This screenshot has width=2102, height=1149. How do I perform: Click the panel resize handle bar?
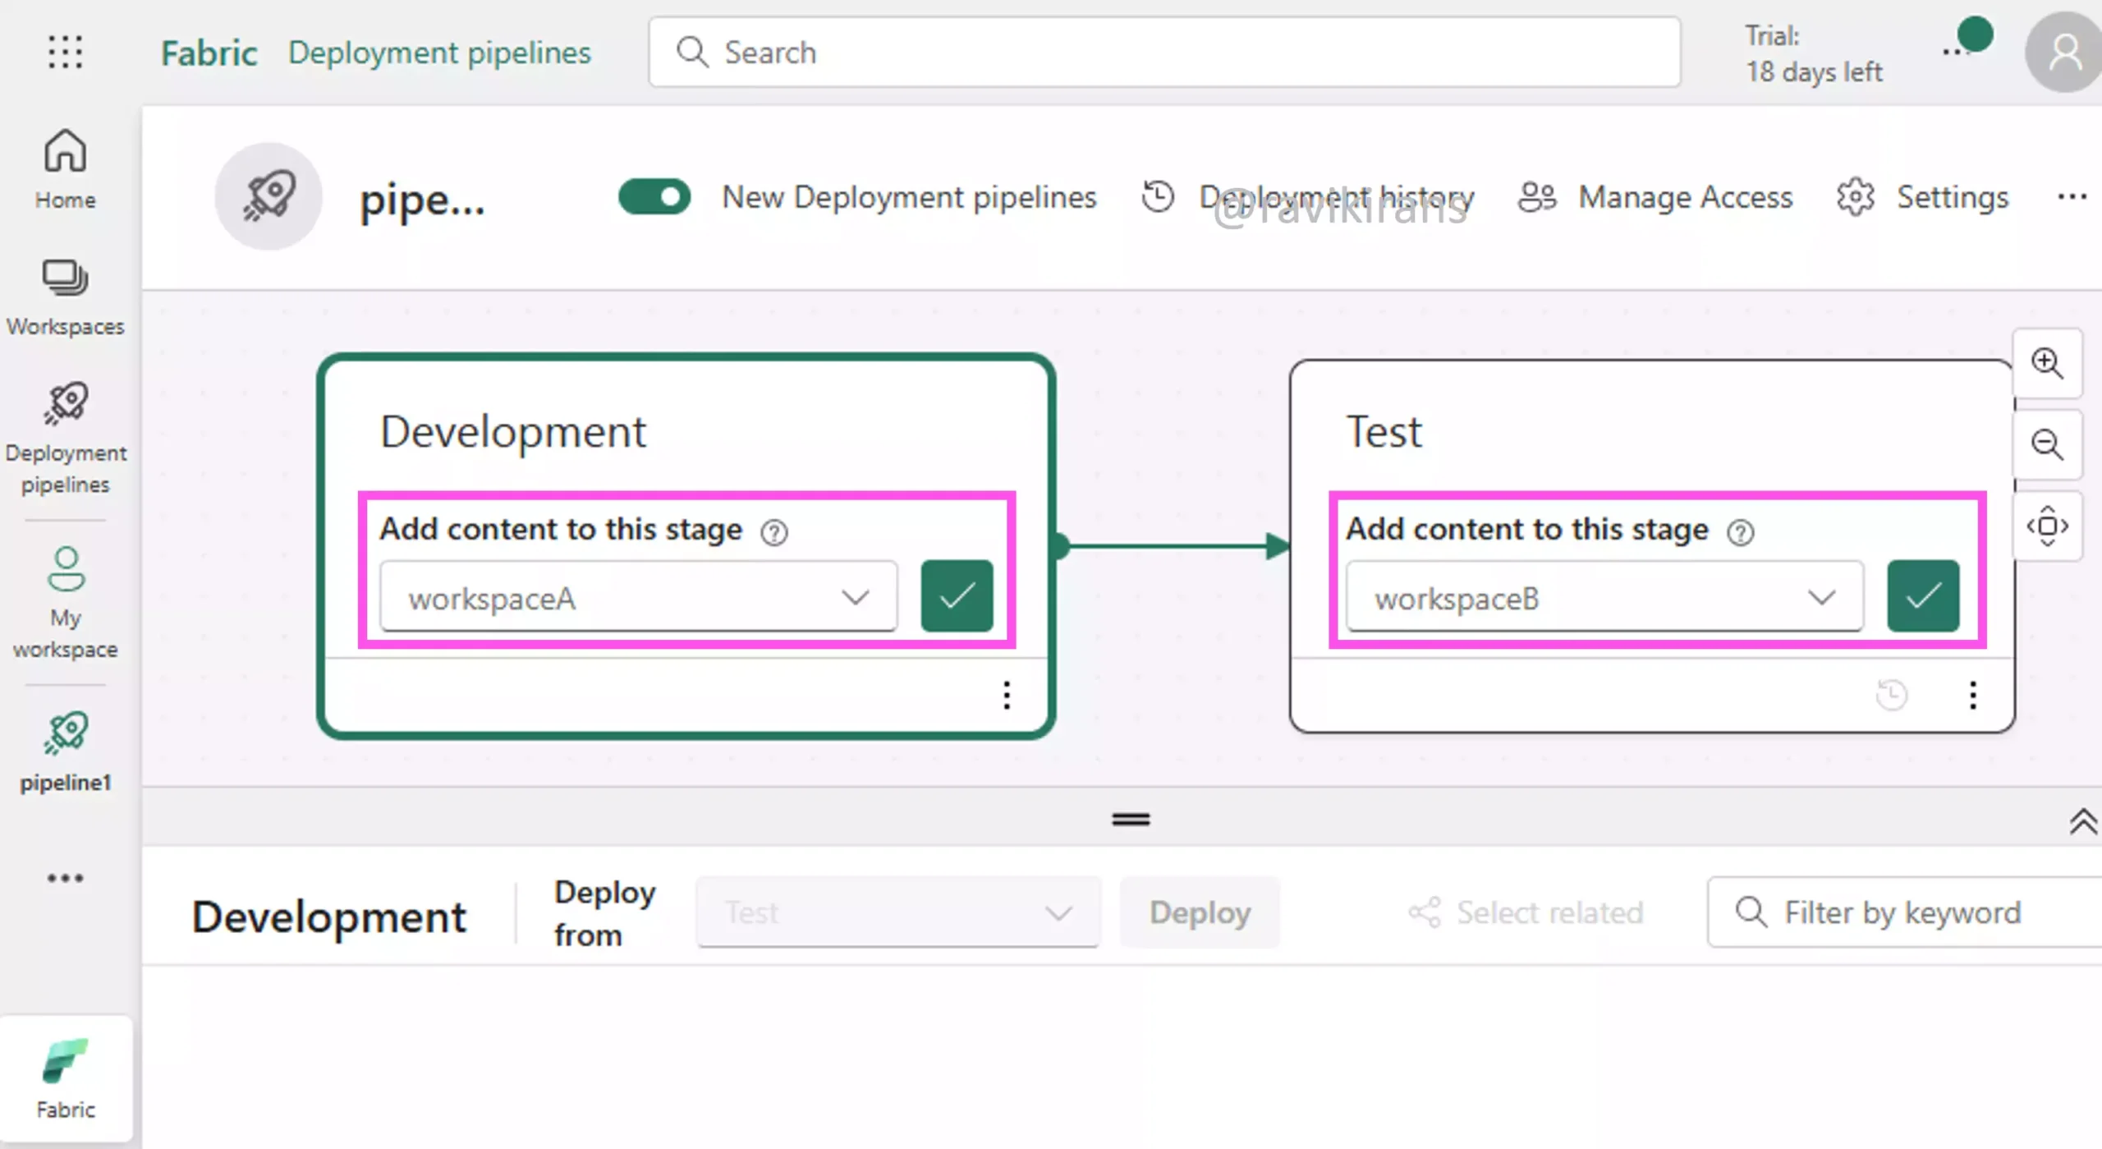click(1131, 819)
